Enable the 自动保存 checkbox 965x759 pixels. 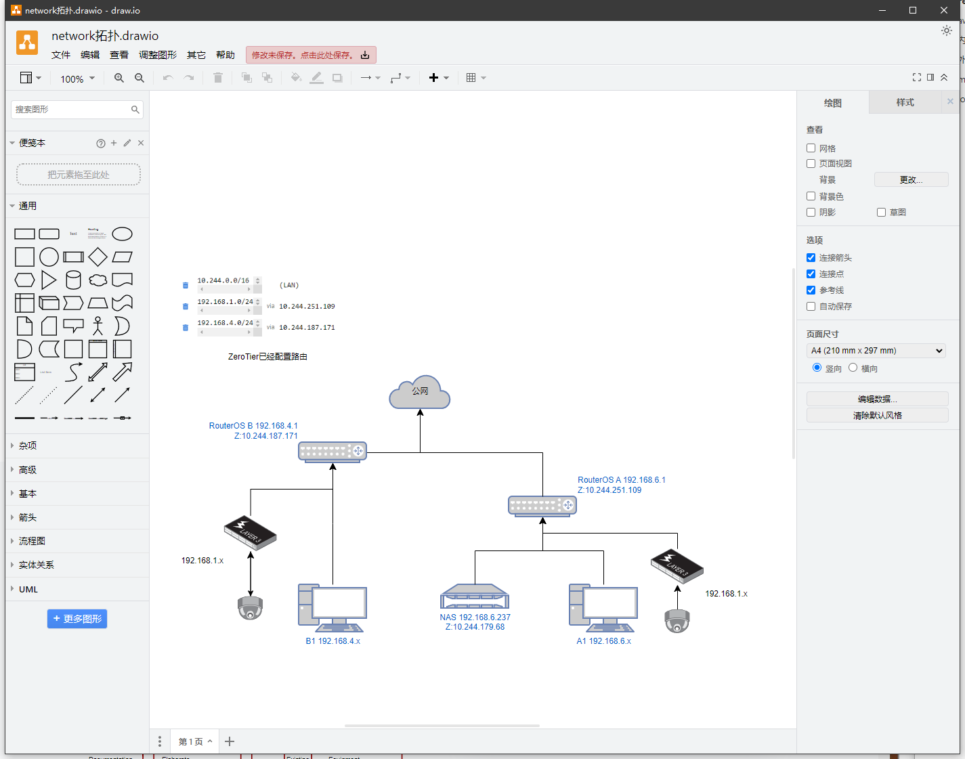(x=811, y=306)
